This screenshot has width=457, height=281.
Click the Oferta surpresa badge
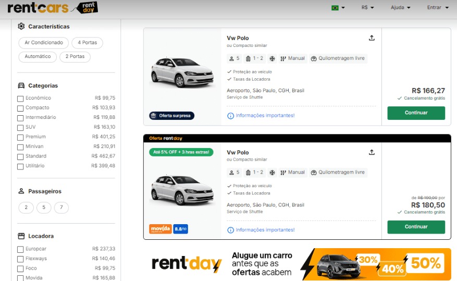(x=171, y=116)
